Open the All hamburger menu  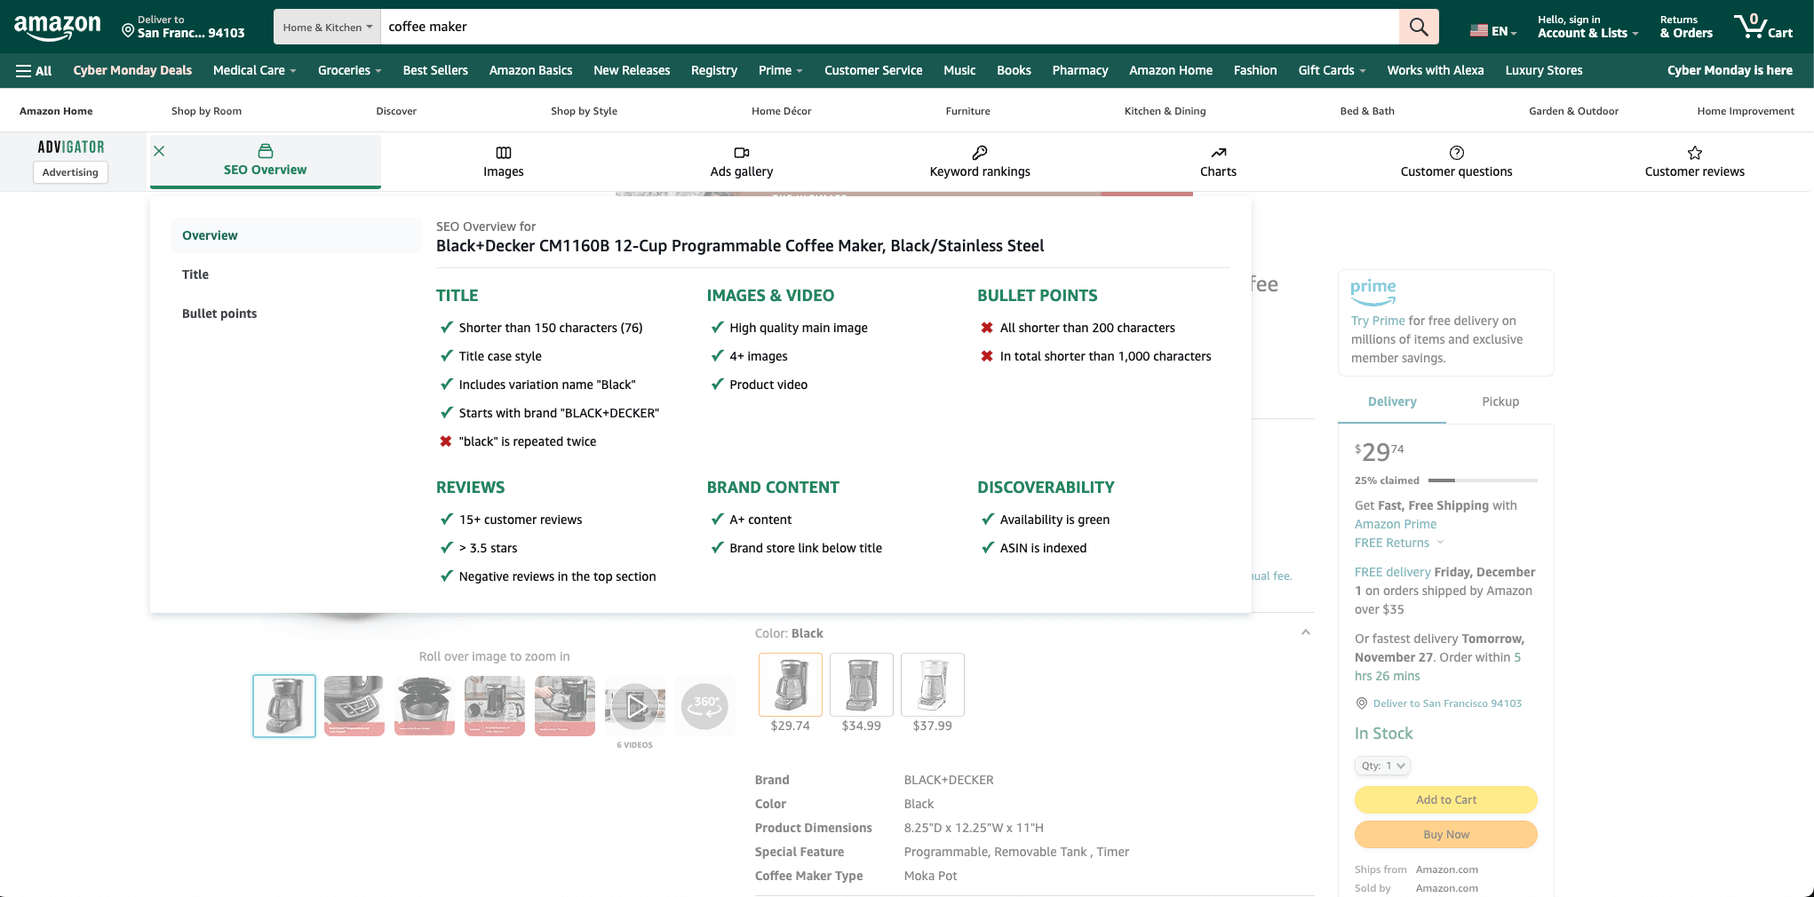click(x=34, y=71)
